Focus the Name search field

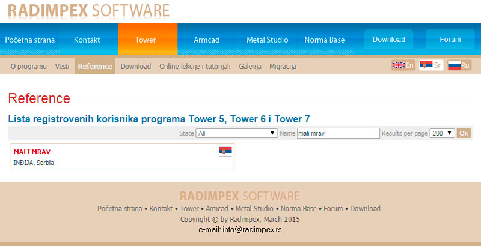(x=339, y=133)
